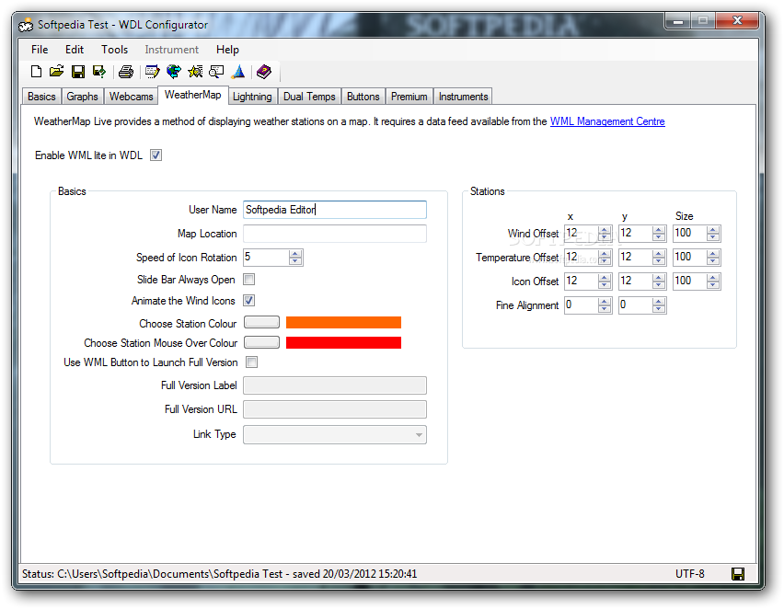Open the WML Management Centre link
Image resolution: width=784 pixels, height=609 pixels.
click(x=607, y=121)
